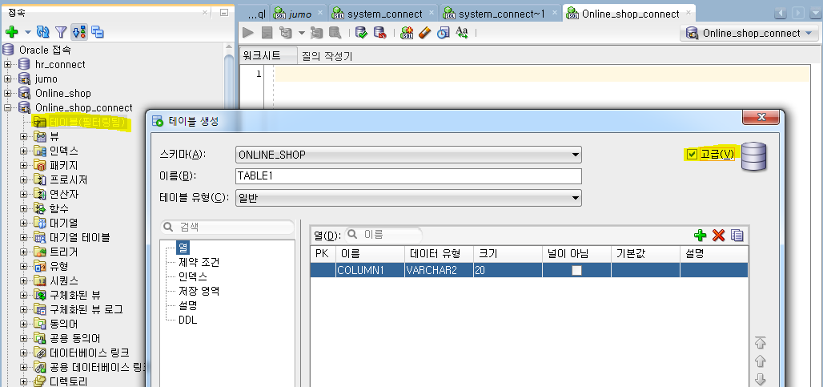
Task: Close the Online_shop_connect editor tab
Action: click(689, 14)
